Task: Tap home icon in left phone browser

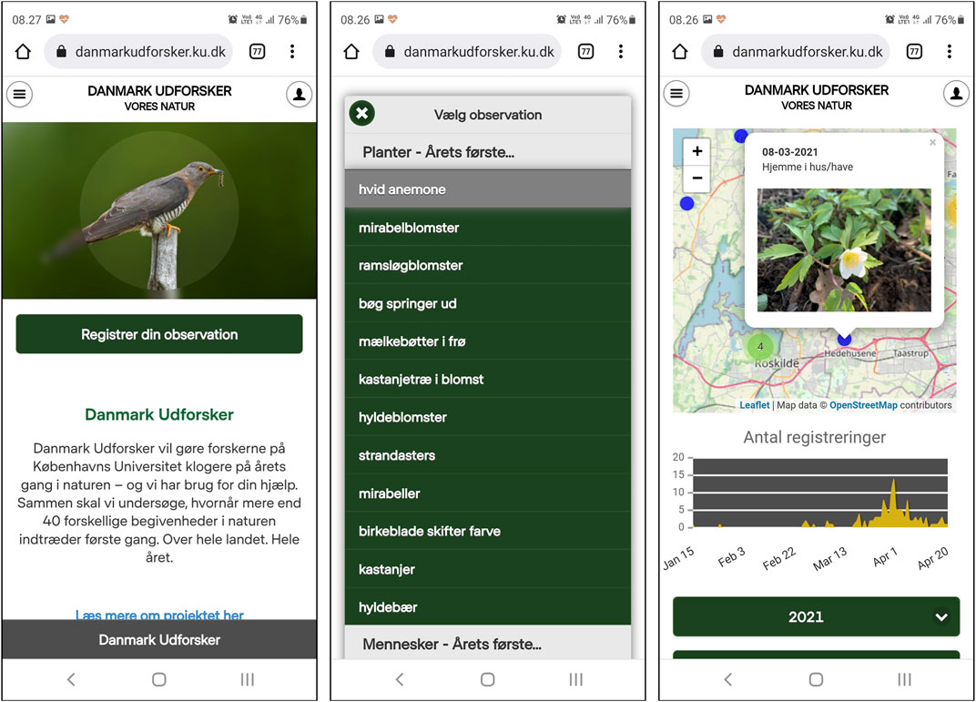Action: tap(23, 52)
